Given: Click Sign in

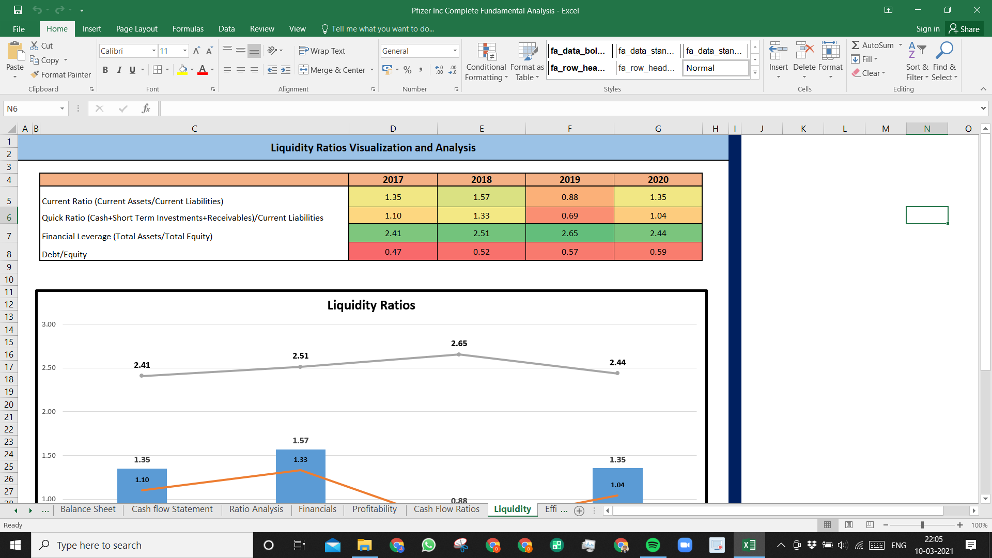Looking at the screenshot, I should [928, 29].
